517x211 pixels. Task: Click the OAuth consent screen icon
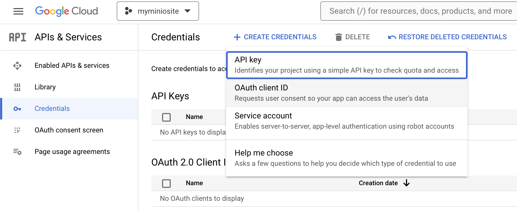click(x=17, y=130)
